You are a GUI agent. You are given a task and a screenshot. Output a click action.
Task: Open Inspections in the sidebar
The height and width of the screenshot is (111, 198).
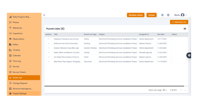click(x=18, y=33)
